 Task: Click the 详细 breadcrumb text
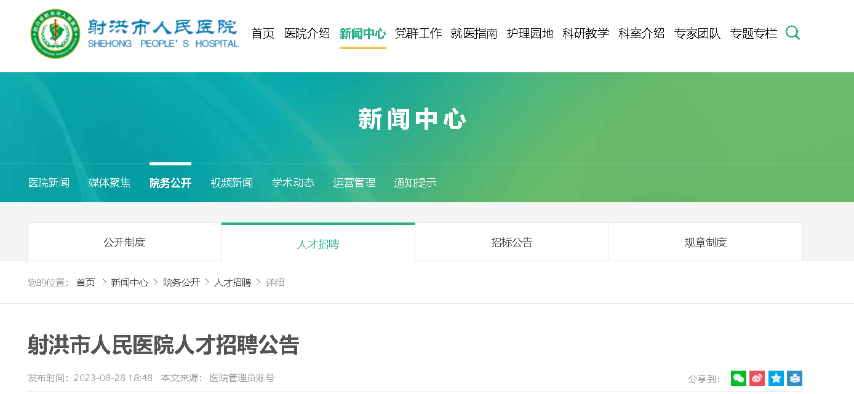pos(275,283)
